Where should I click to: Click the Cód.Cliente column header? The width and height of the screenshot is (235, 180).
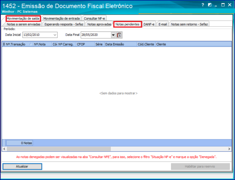146,44
